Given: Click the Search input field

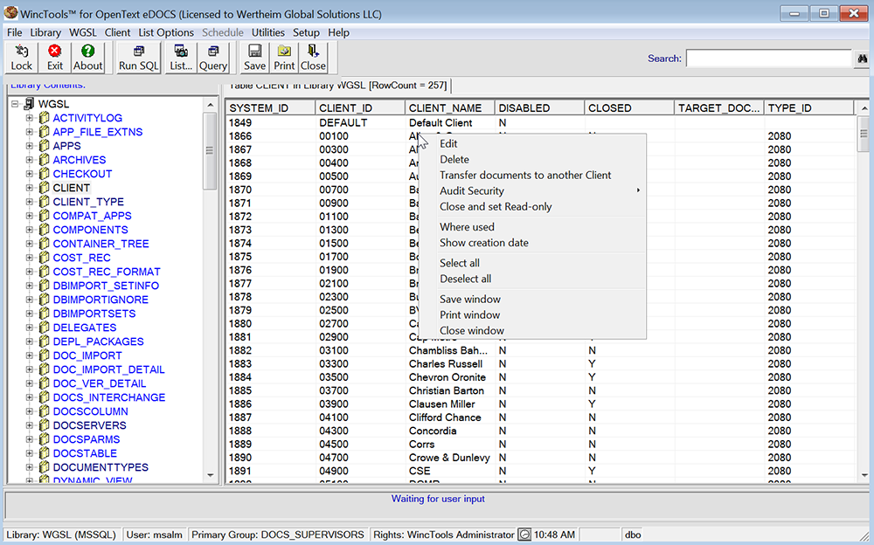Looking at the screenshot, I should point(769,59).
